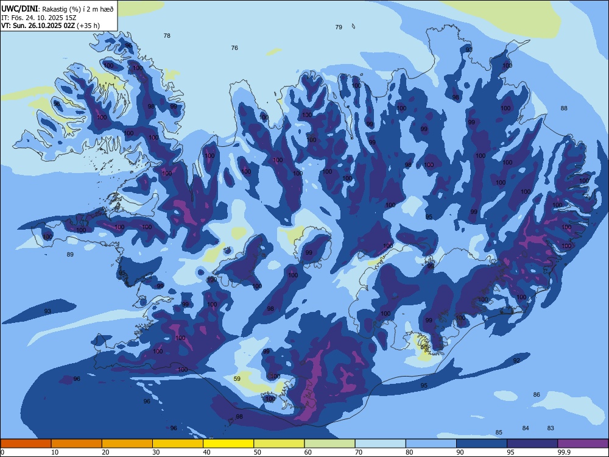Click the humidity value 84 at the bottom
Viewport: 609px width, 457px height.
point(526,428)
